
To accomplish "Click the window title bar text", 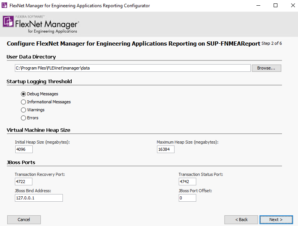I will [x=80, y=6].
